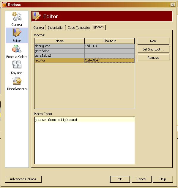Select the Macros tab
The height and width of the screenshot is (188, 178).
(x=98, y=27)
